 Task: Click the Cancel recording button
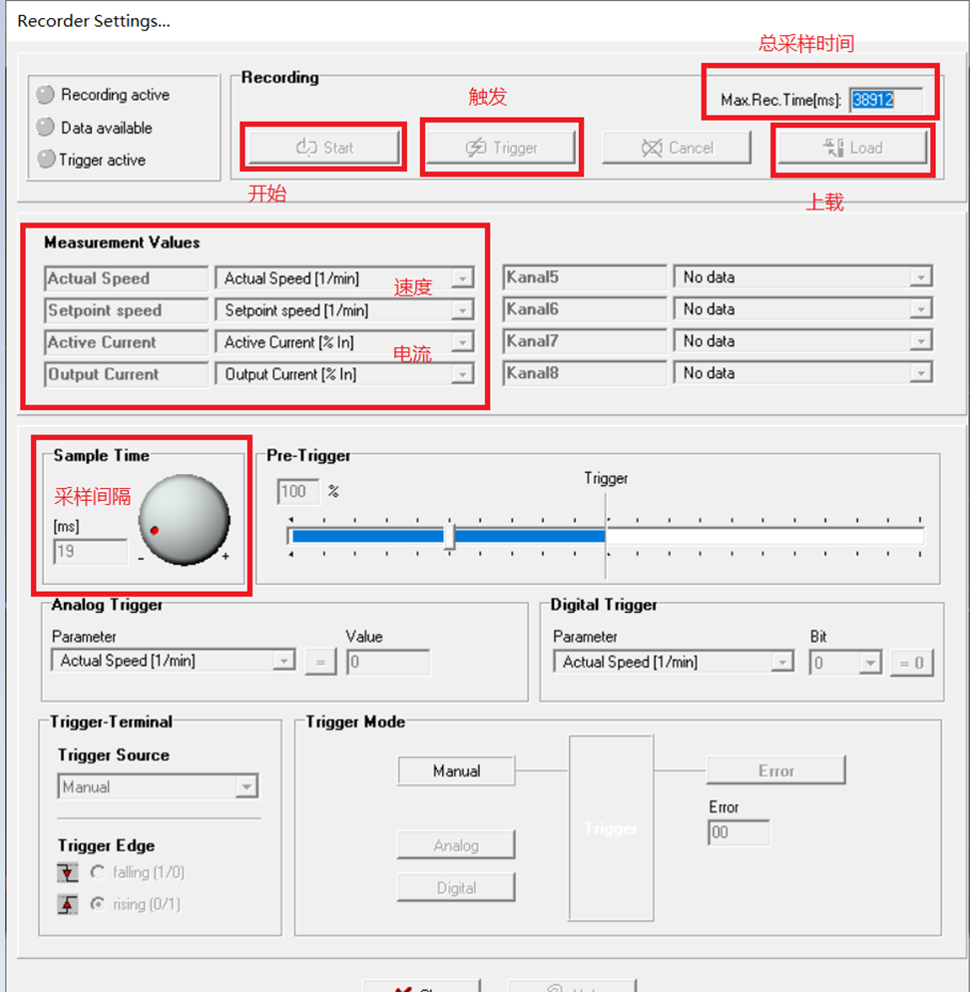point(677,148)
